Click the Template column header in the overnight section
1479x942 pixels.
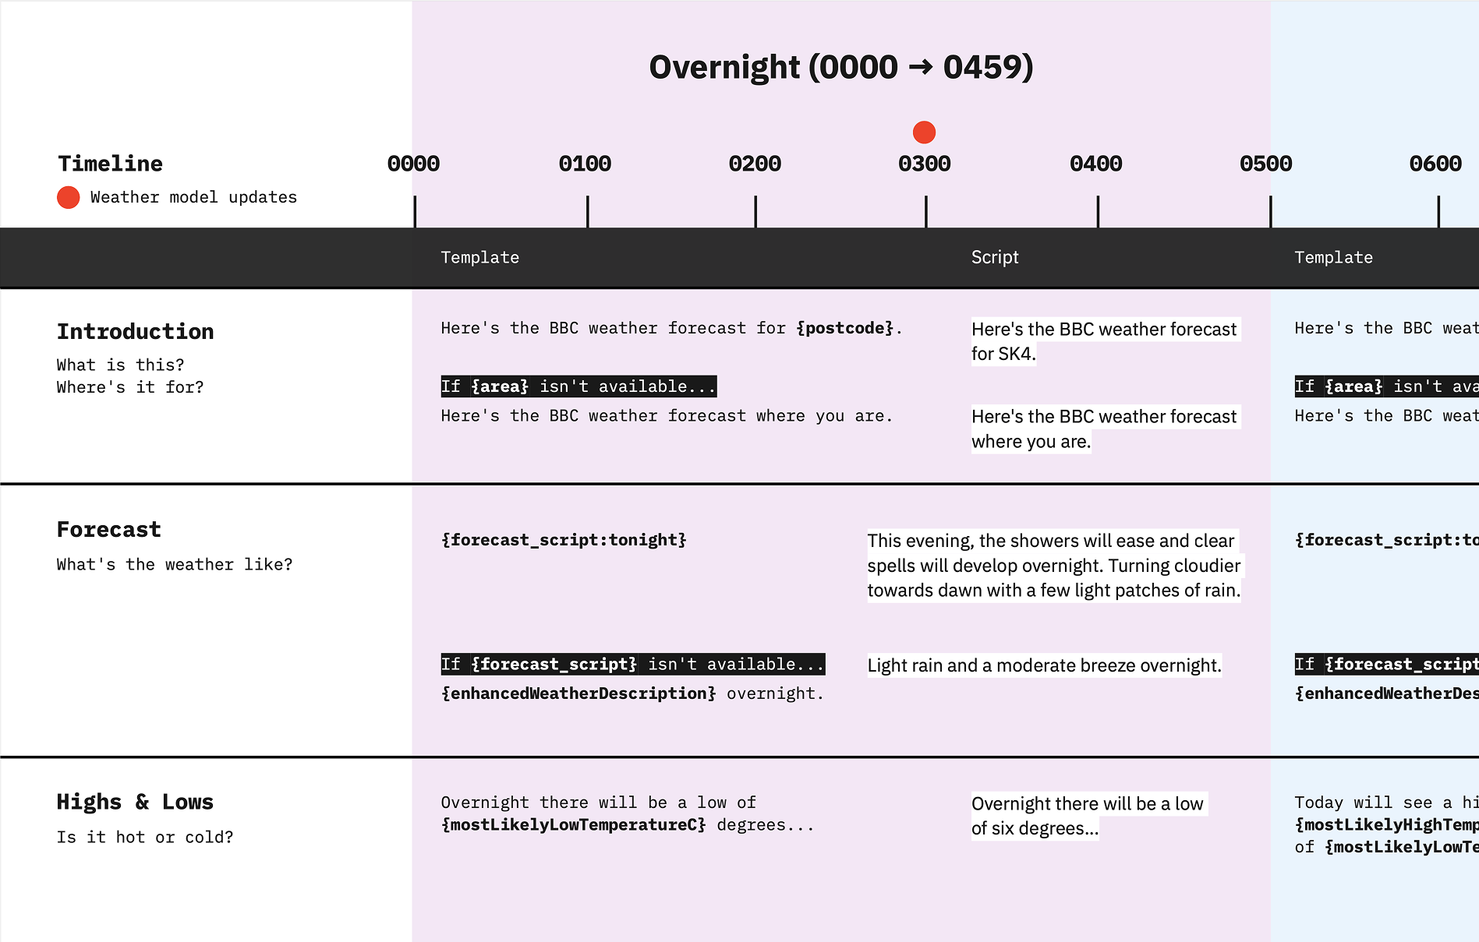point(480,258)
